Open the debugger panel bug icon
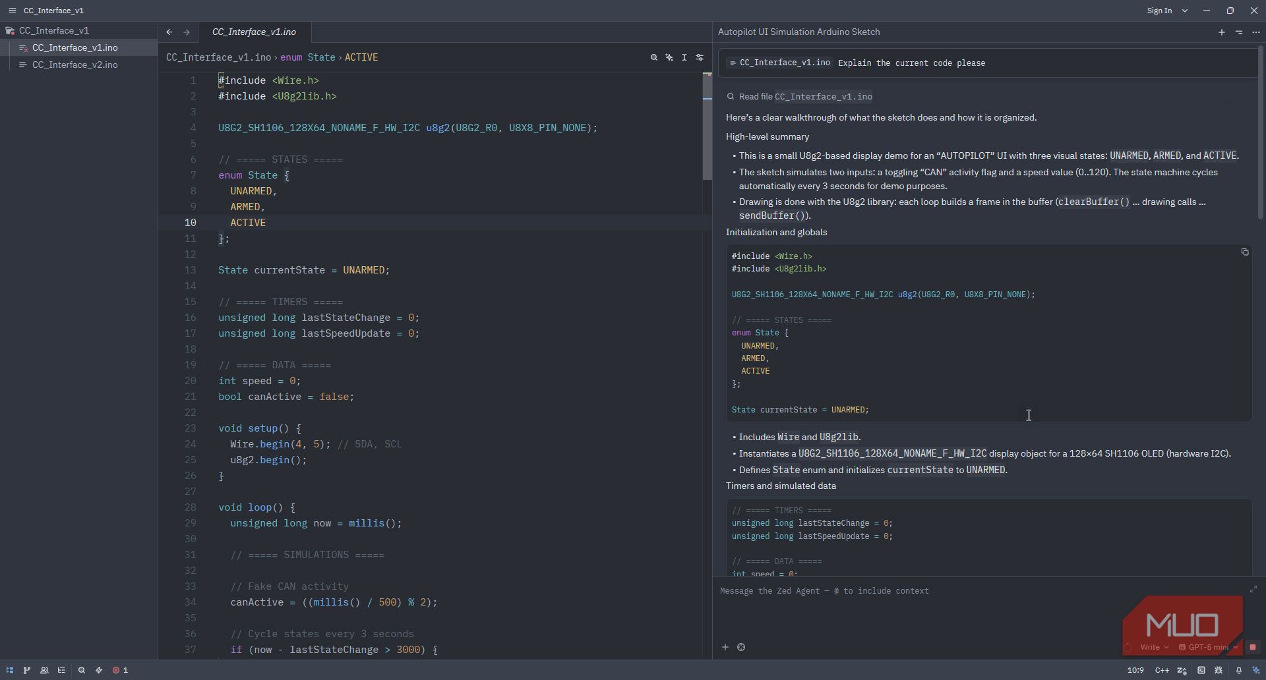1266x680 pixels. (1219, 670)
